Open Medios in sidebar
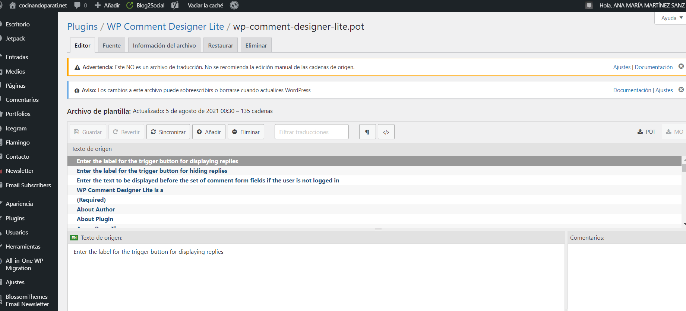Viewport: 686px width, 311px height. coord(15,71)
